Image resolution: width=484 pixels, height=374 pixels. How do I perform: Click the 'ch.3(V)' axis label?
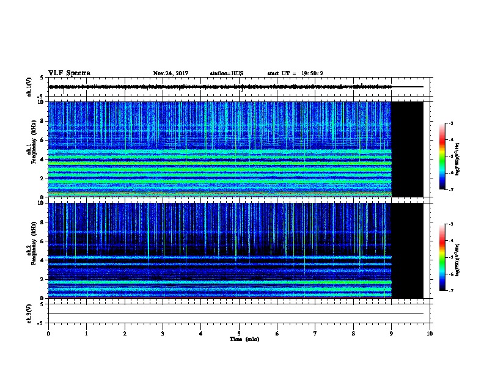[x=29, y=313]
